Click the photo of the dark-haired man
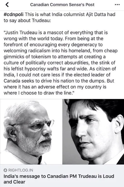This screenshot has height=187, width=124. [93, 132]
